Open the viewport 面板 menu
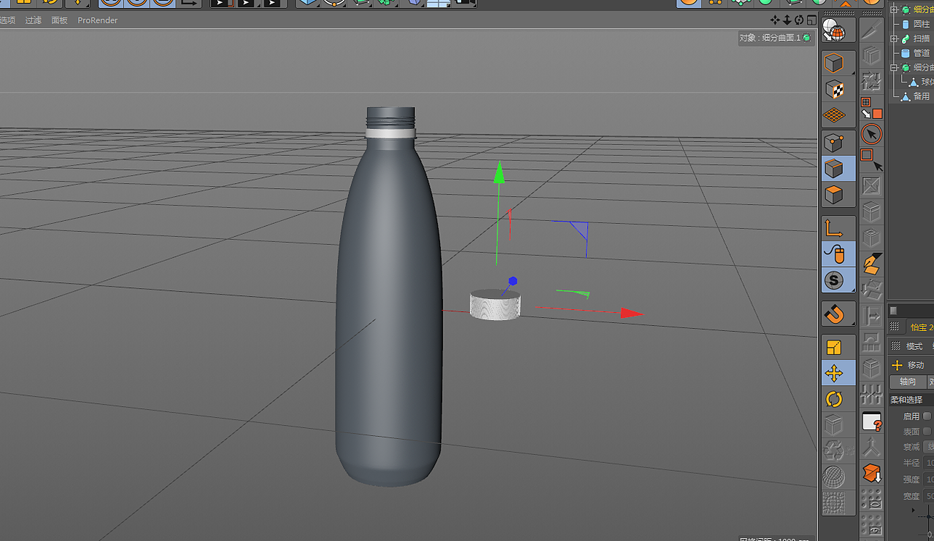The height and width of the screenshot is (541, 934). 60,20
